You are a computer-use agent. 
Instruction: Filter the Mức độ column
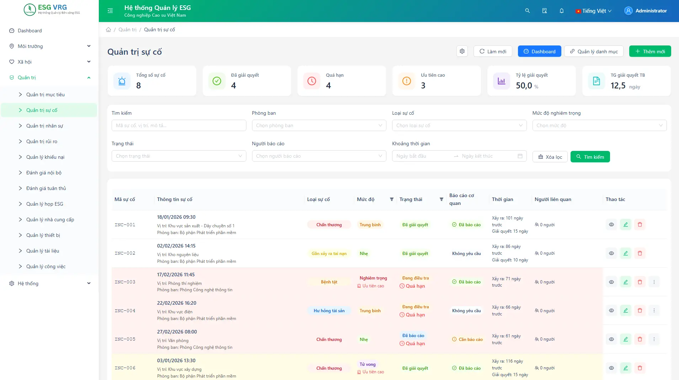(392, 199)
